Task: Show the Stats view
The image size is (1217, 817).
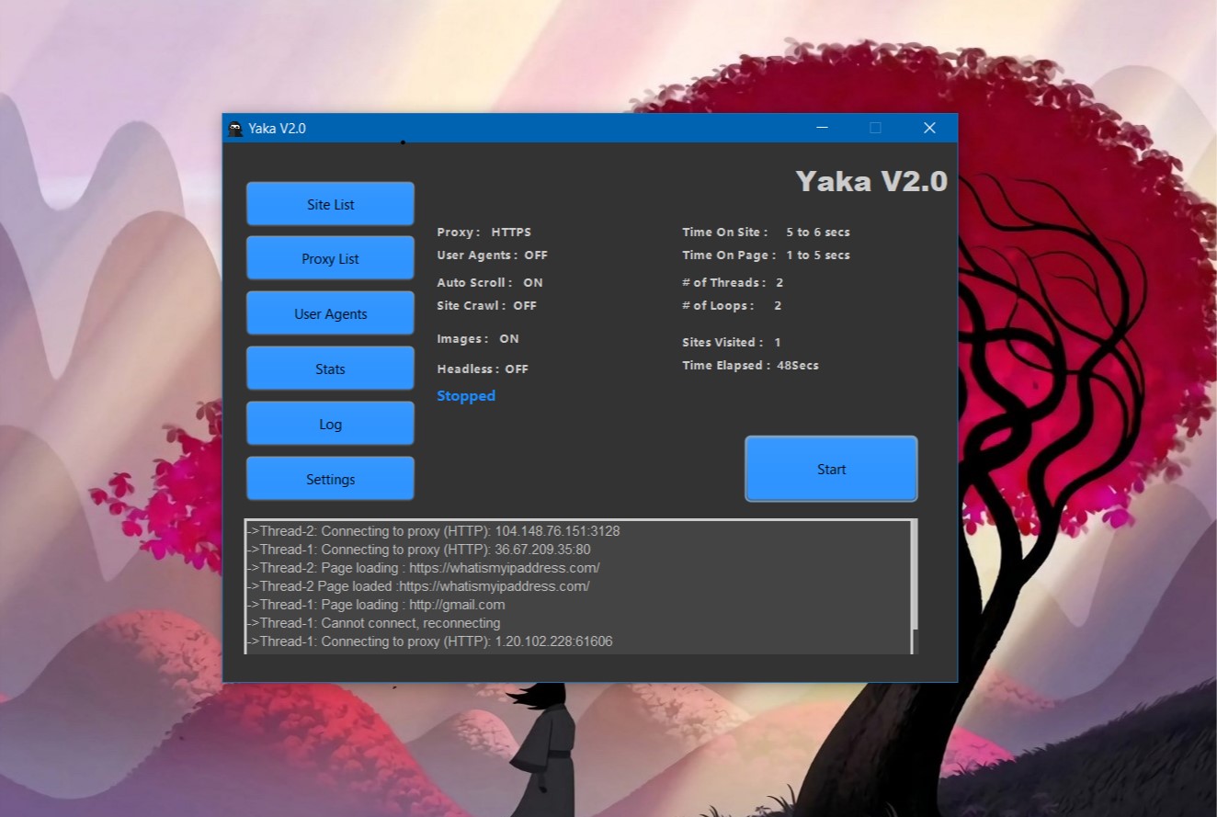Action: click(330, 369)
